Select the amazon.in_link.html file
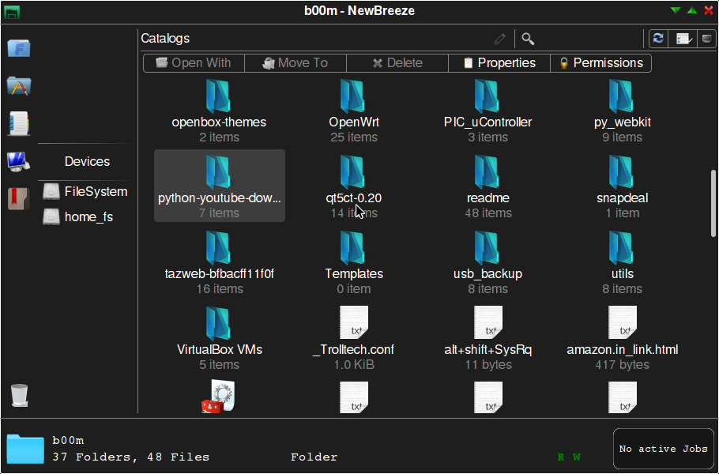Viewport: 719px width, 474px height. [623, 337]
